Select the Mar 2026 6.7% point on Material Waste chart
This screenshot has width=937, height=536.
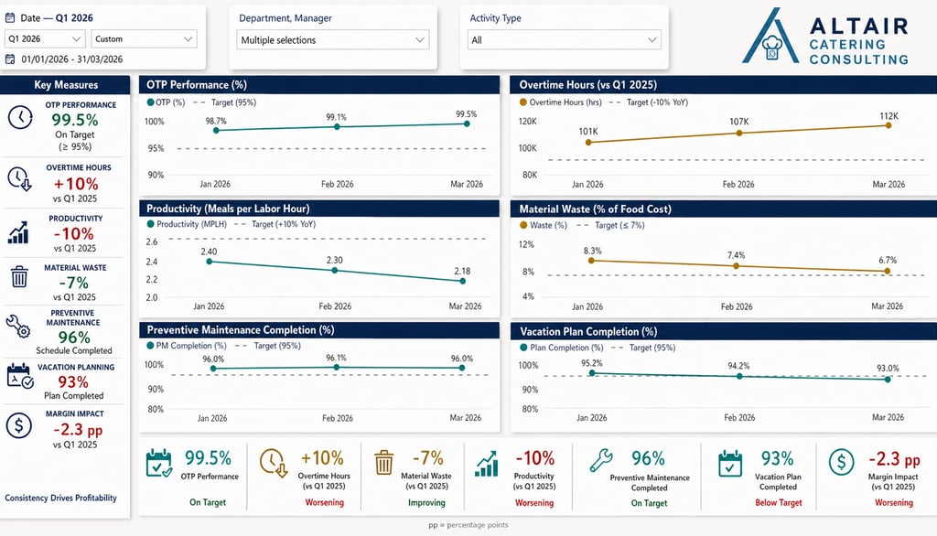click(x=888, y=272)
